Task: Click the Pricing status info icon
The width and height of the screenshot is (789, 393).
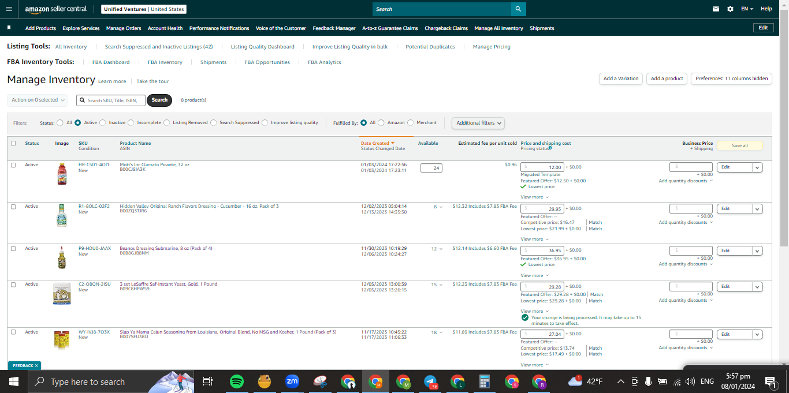Action: coord(550,148)
